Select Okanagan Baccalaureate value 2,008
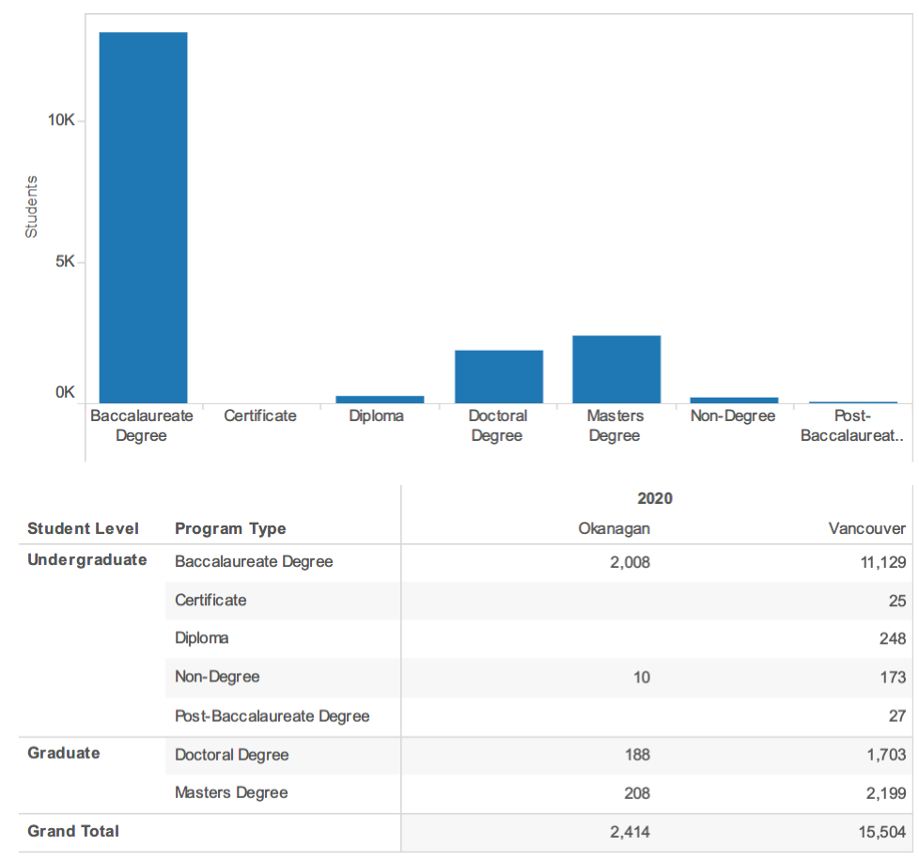 pos(631,562)
